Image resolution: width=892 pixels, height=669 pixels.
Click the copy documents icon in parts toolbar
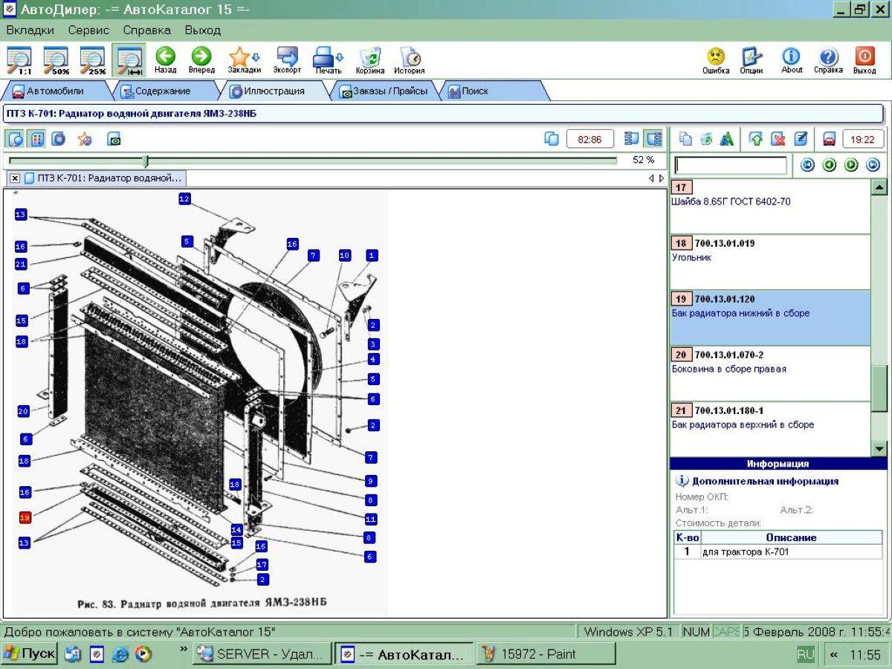686,139
